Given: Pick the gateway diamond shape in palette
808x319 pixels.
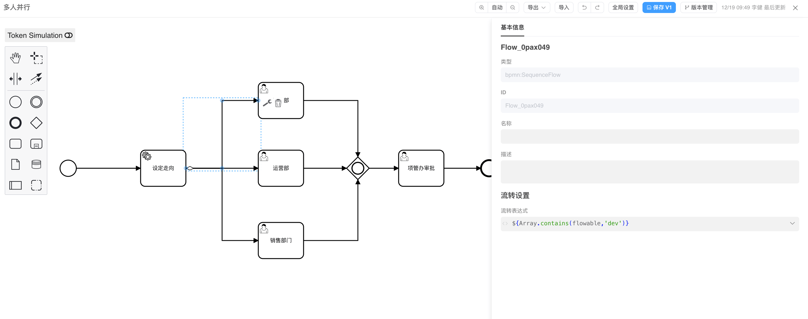Looking at the screenshot, I should (x=36, y=123).
